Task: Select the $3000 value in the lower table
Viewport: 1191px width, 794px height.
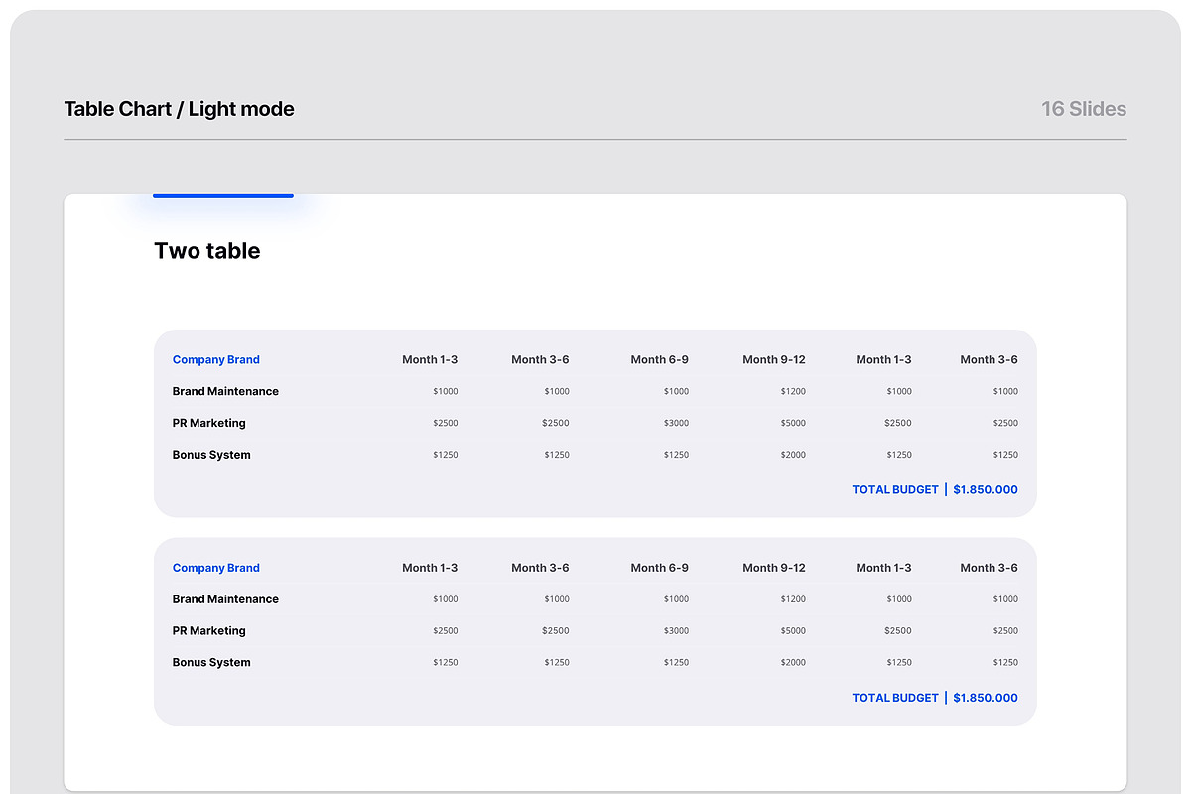Action: [676, 631]
